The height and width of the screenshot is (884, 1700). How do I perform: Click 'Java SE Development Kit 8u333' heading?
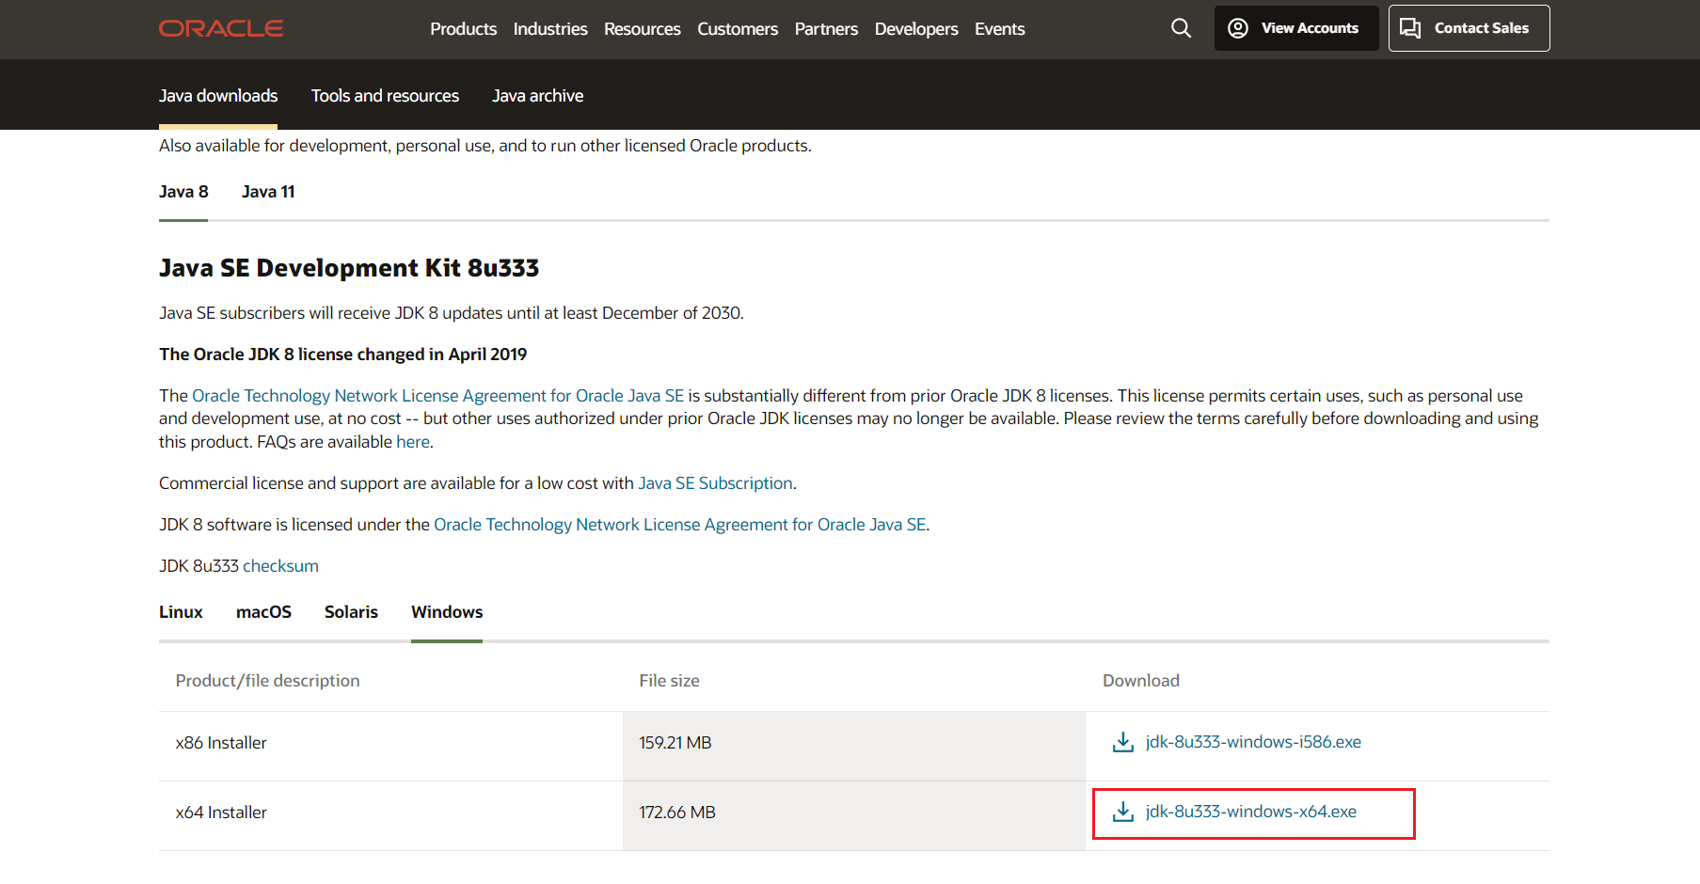click(x=349, y=268)
